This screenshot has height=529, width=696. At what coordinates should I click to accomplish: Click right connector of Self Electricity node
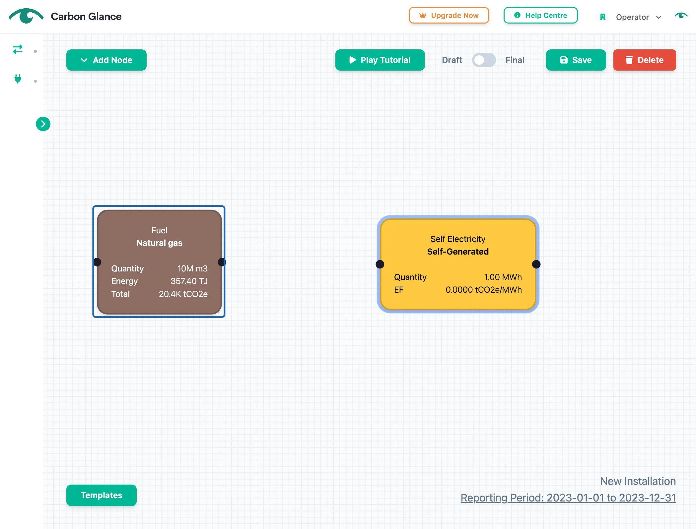pos(536,264)
